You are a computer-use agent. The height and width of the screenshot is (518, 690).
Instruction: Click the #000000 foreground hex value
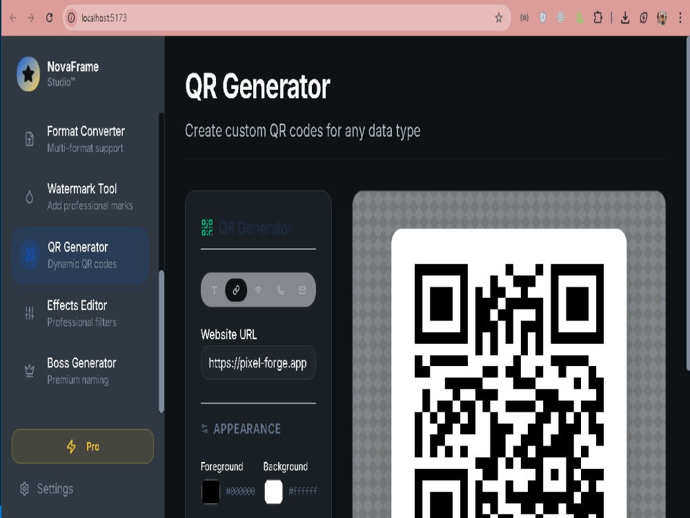pos(240,491)
